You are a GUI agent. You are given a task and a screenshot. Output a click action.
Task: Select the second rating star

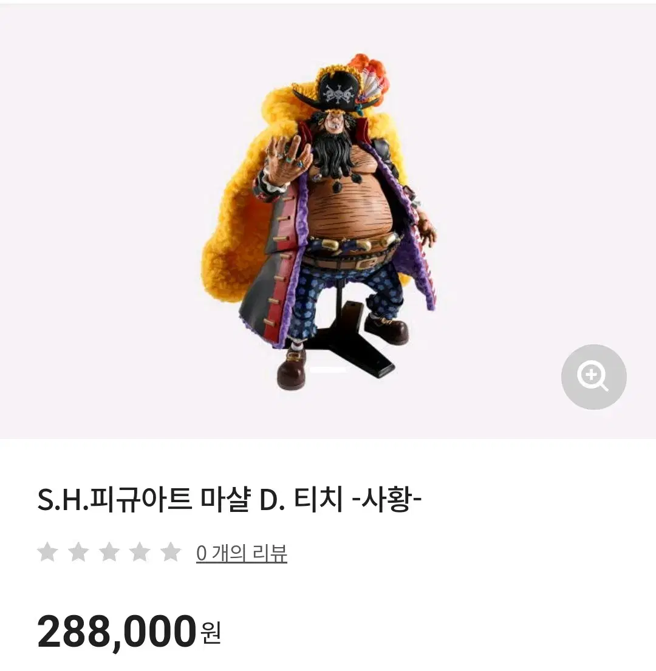pyautogui.click(x=78, y=552)
